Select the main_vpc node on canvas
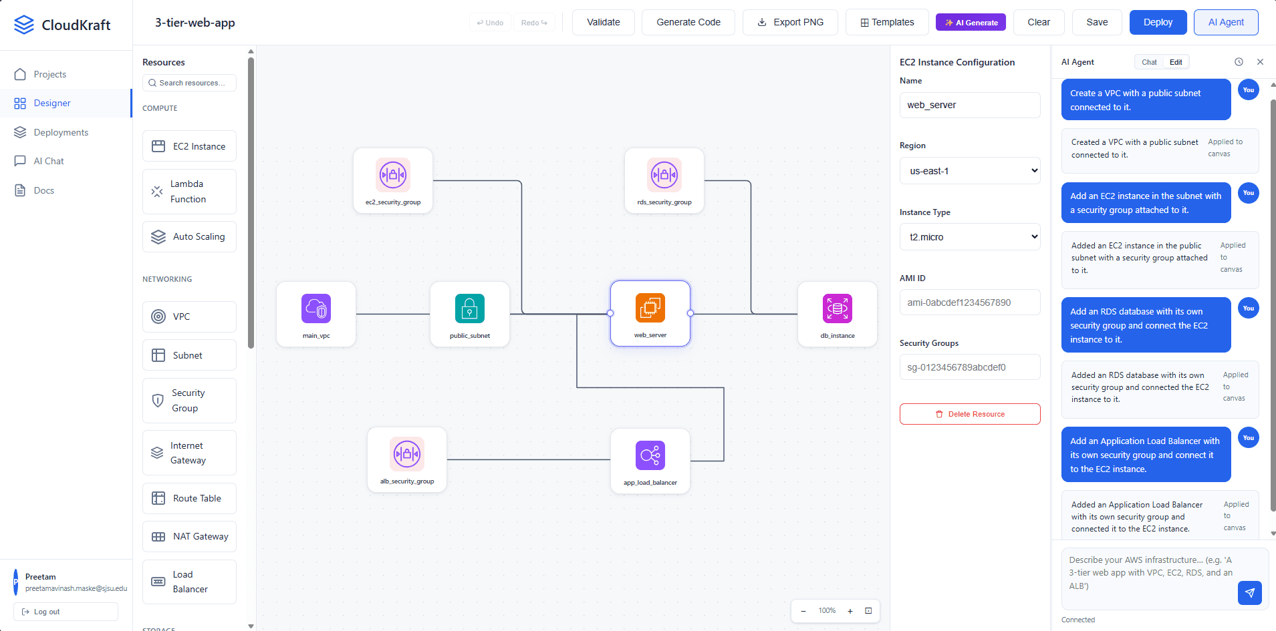Screen dimensions: 1276x631 pyautogui.click(x=316, y=314)
